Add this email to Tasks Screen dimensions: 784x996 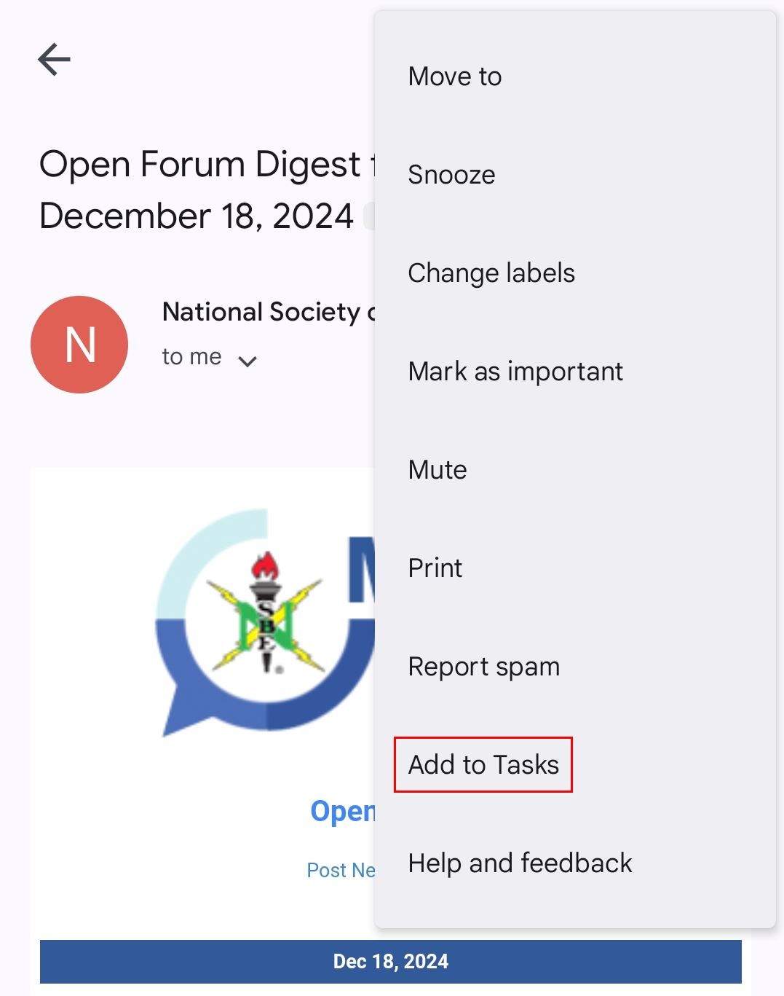483,764
